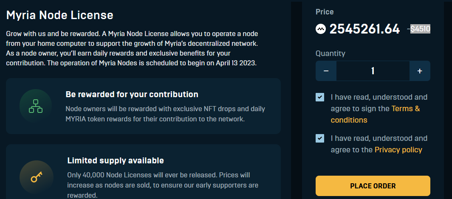Click the Myria token icon beside price
This screenshot has height=199, width=452.
[x=321, y=29]
